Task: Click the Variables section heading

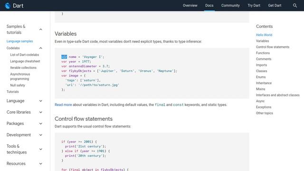Action: pos(66,34)
